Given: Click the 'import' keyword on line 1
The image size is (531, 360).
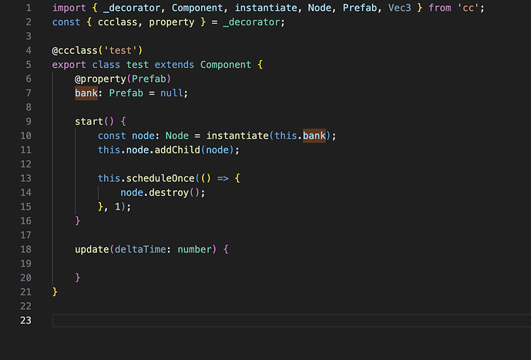Looking at the screenshot, I should point(69,8).
